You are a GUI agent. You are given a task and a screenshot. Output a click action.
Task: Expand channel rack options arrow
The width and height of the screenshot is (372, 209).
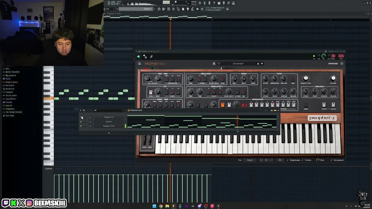[x=81, y=110]
